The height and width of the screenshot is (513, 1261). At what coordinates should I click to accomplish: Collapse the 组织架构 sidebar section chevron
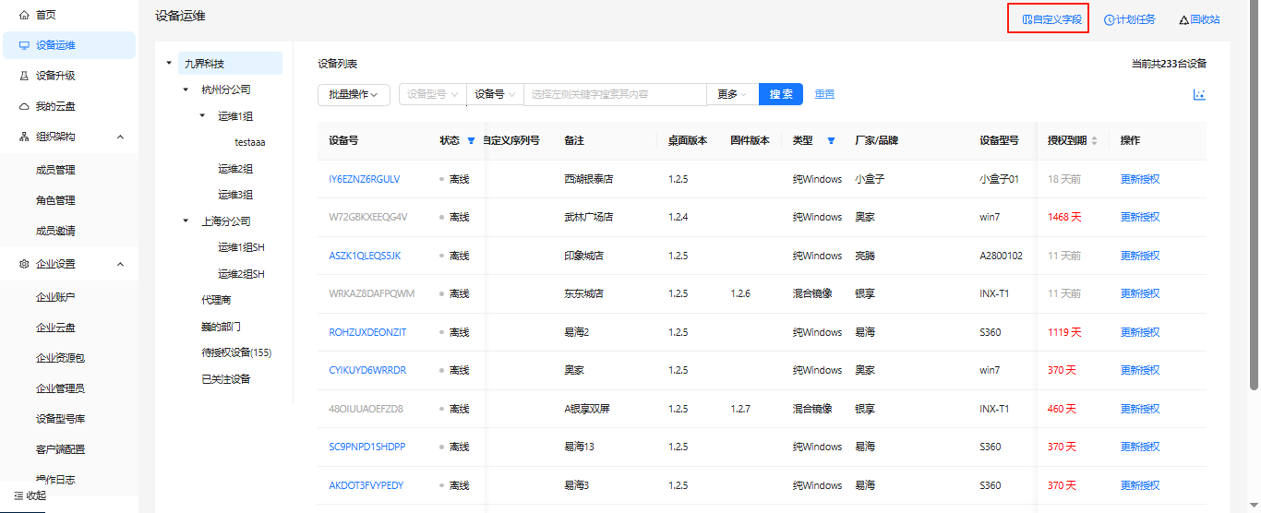[x=120, y=137]
